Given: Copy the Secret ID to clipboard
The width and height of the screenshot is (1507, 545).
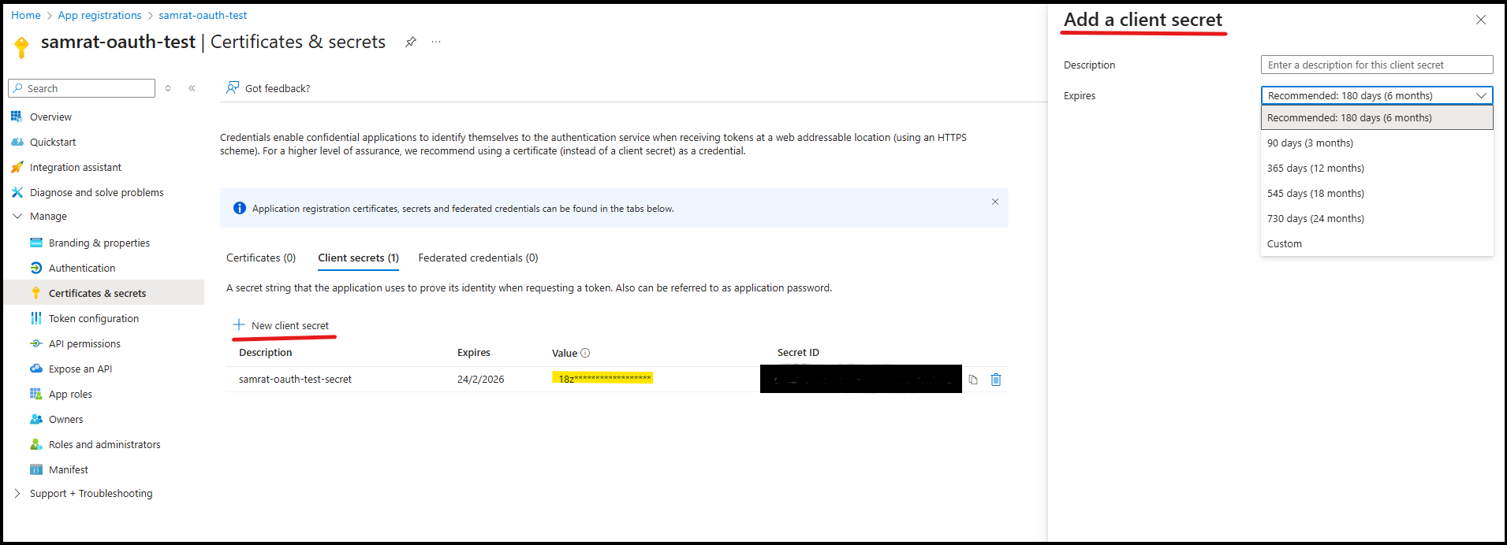Looking at the screenshot, I should 973,380.
